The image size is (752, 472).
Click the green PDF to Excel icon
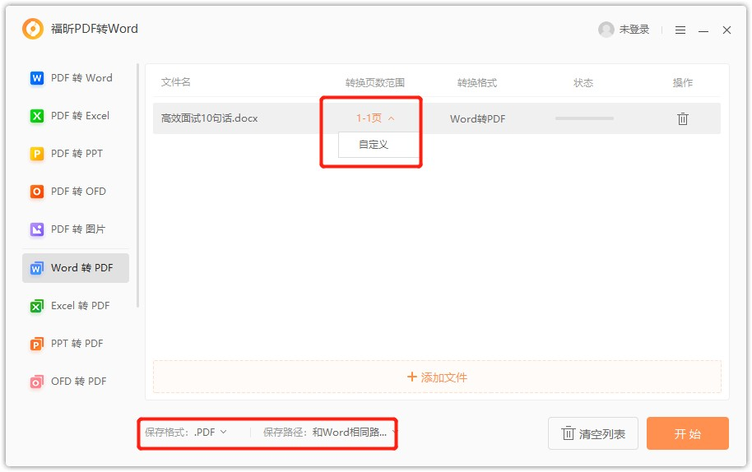point(36,116)
